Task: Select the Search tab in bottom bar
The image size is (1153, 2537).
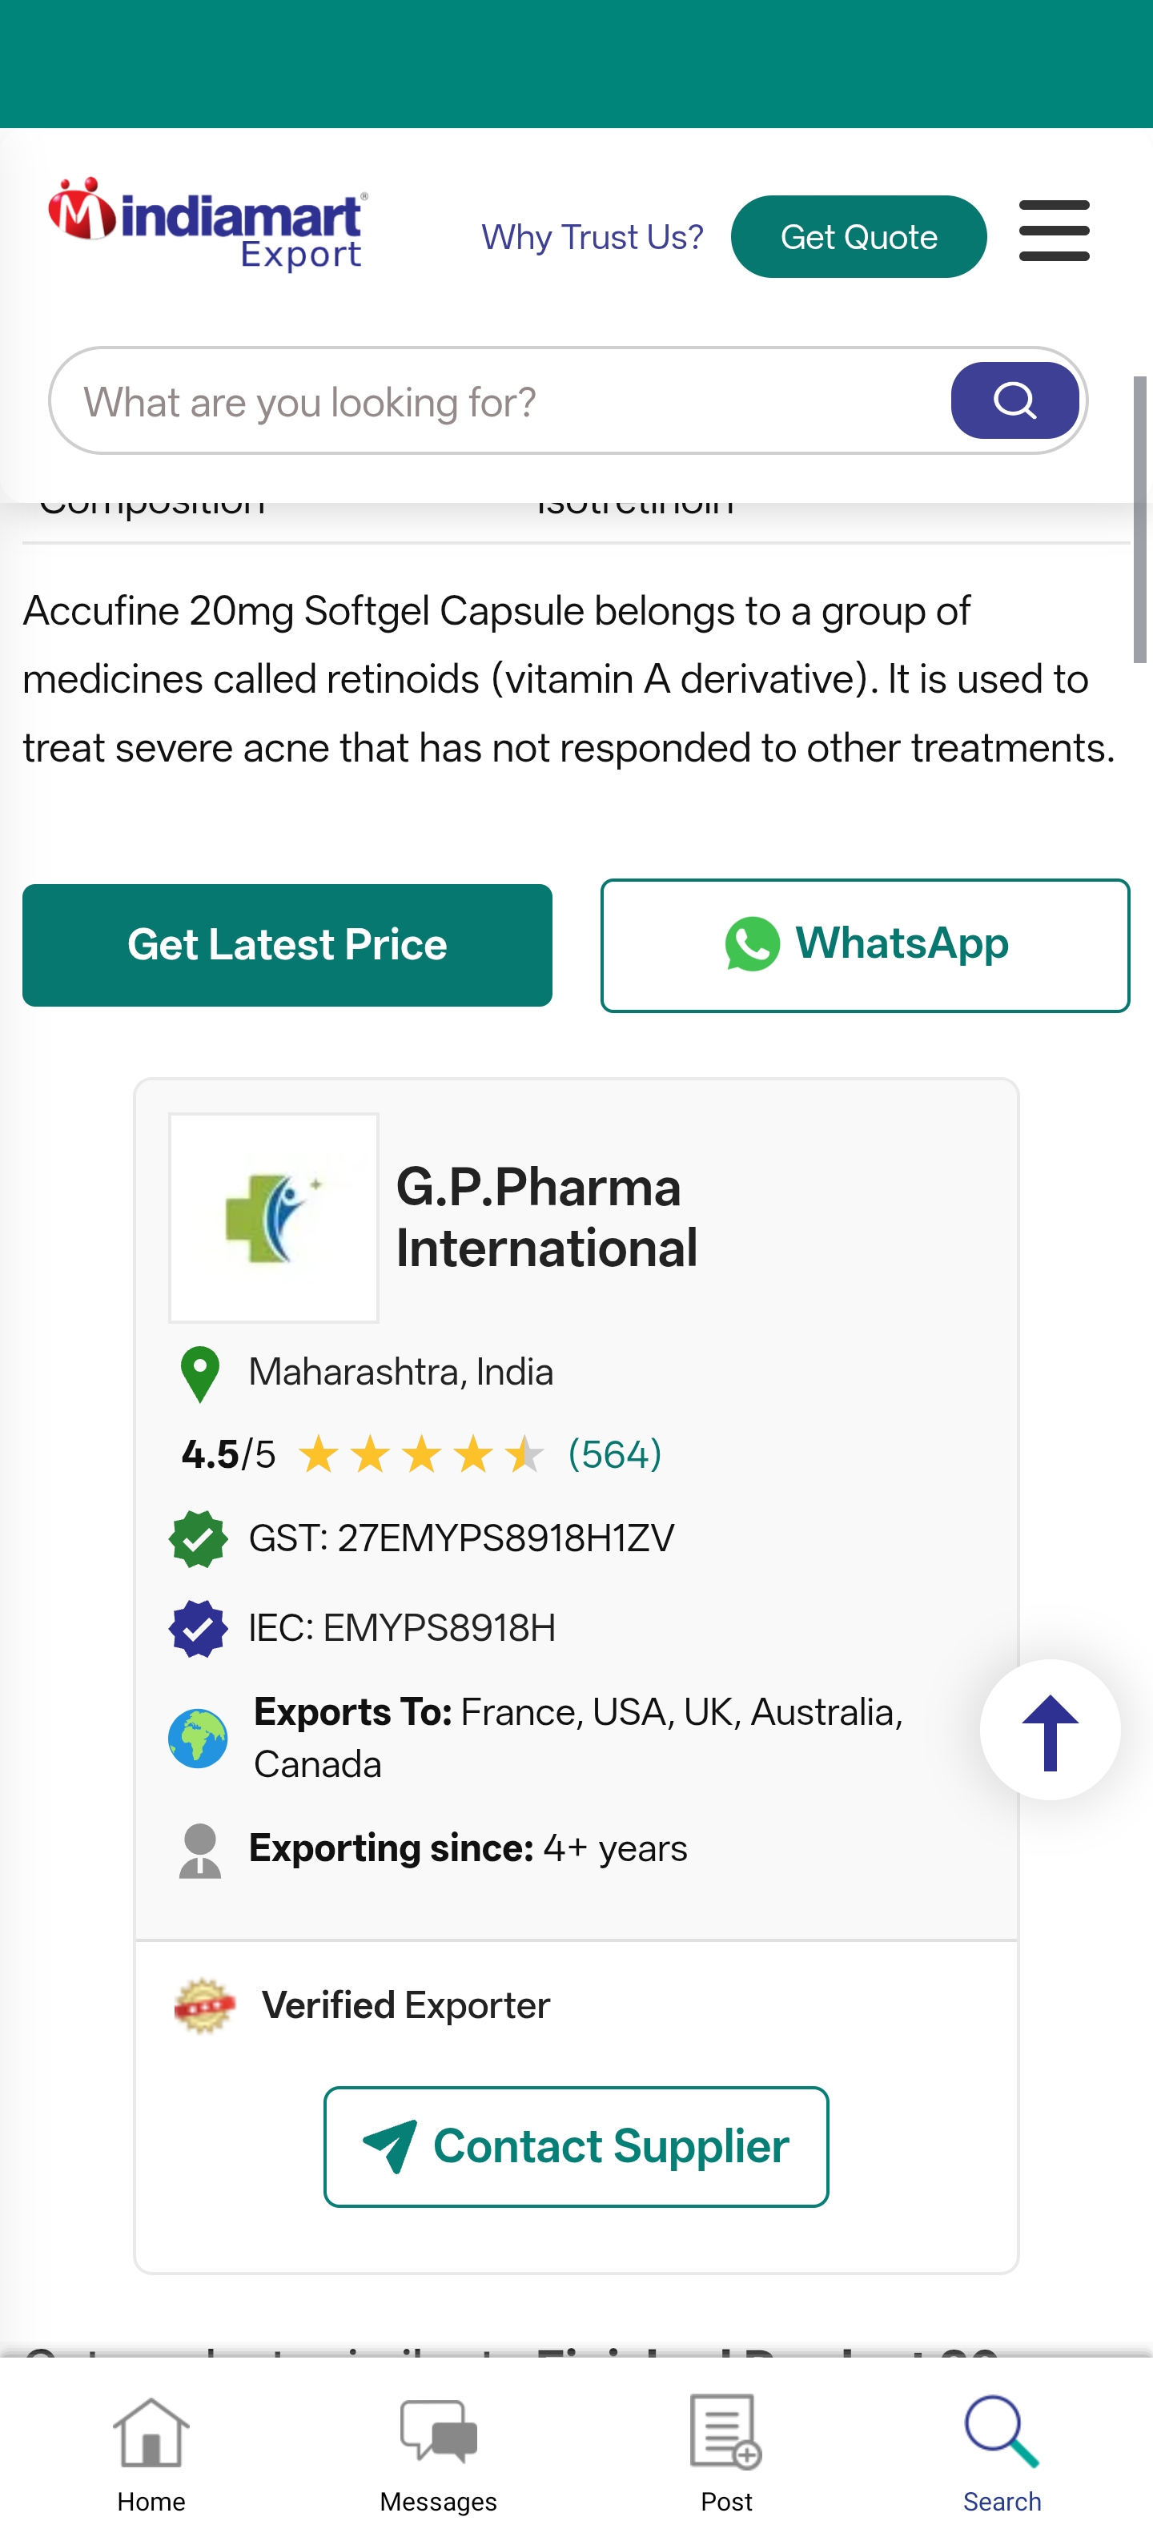Action: [1002, 2452]
